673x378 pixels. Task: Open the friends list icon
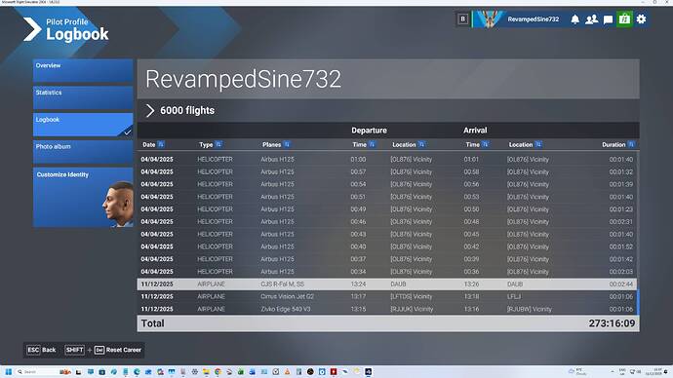[x=591, y=19]
